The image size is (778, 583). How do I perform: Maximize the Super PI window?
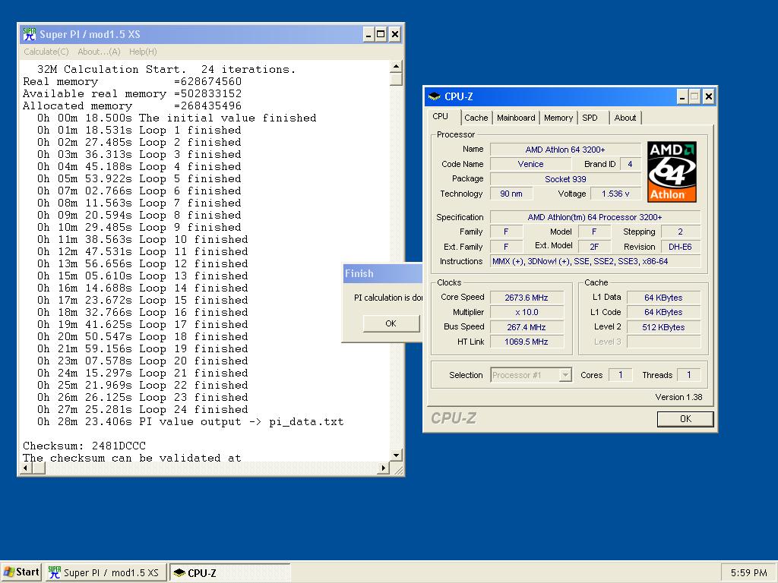[x=381, y=34]
